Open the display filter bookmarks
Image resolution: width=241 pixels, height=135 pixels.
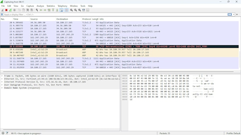(x=2, y=14)
